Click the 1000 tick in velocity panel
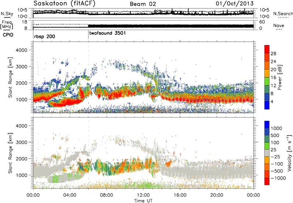The width and height of the screenshot is (293, 203). [21, 175]
